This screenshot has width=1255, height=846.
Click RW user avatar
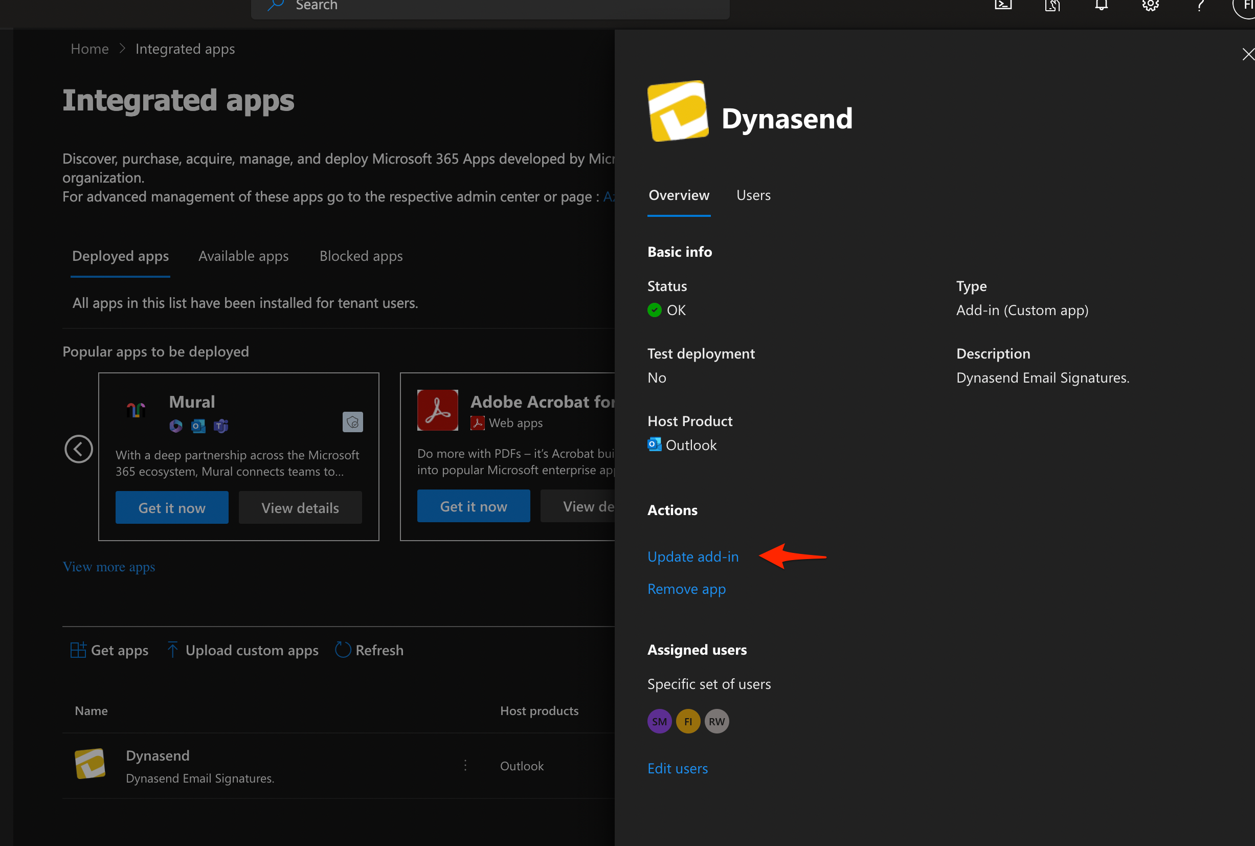tap(717, 721)
